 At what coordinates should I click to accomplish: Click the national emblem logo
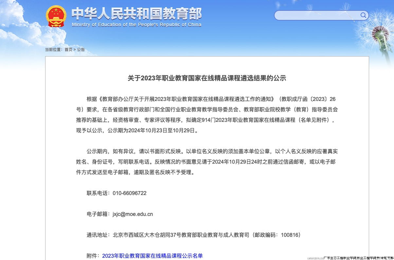56,16
